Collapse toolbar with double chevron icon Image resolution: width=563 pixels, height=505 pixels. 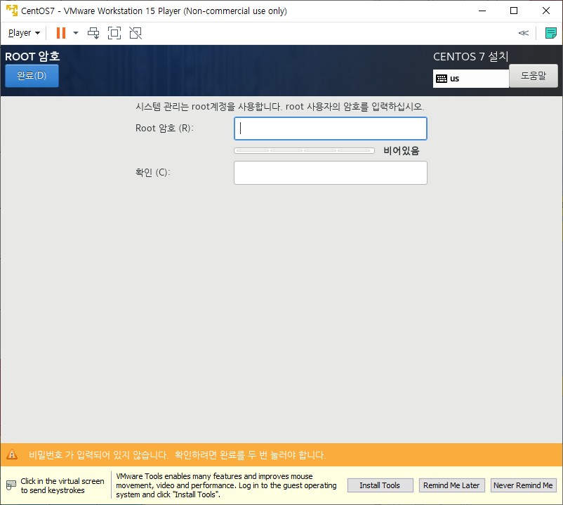[x=524, y=33]
